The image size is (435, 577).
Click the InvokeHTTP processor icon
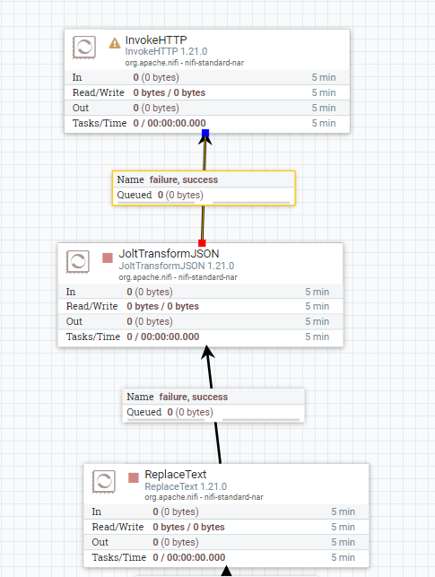(84, 47)
